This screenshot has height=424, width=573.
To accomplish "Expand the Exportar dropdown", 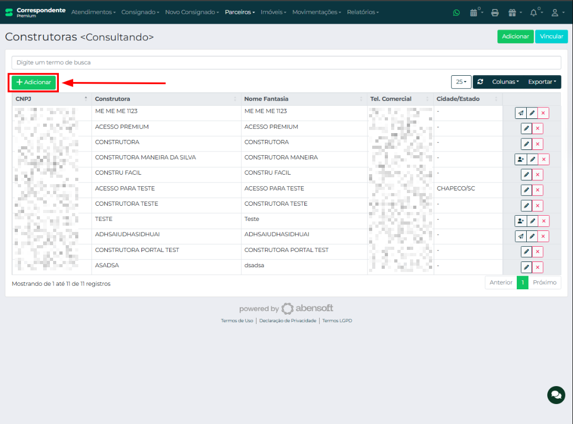I will click(542, 82).
